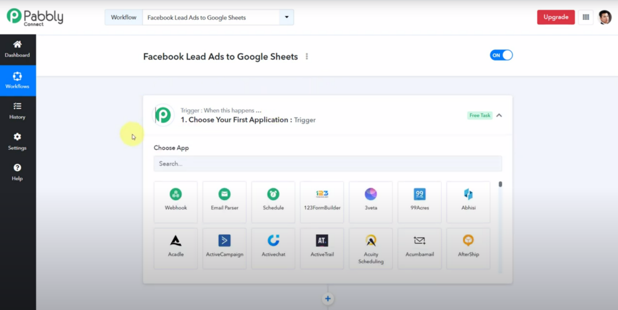Open the workflow name dropdown

click(286, 17)
